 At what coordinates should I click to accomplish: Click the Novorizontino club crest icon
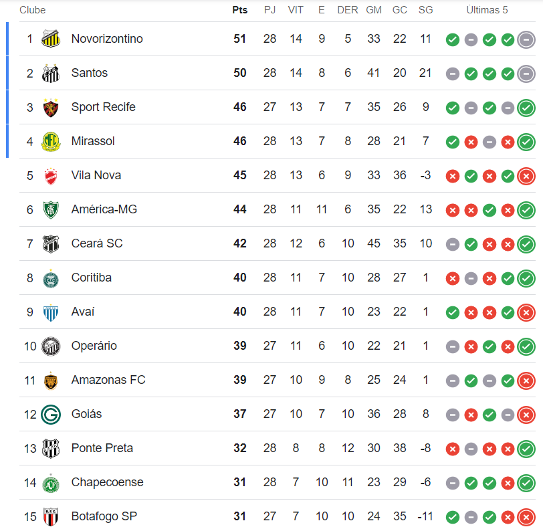coord(51,39)
